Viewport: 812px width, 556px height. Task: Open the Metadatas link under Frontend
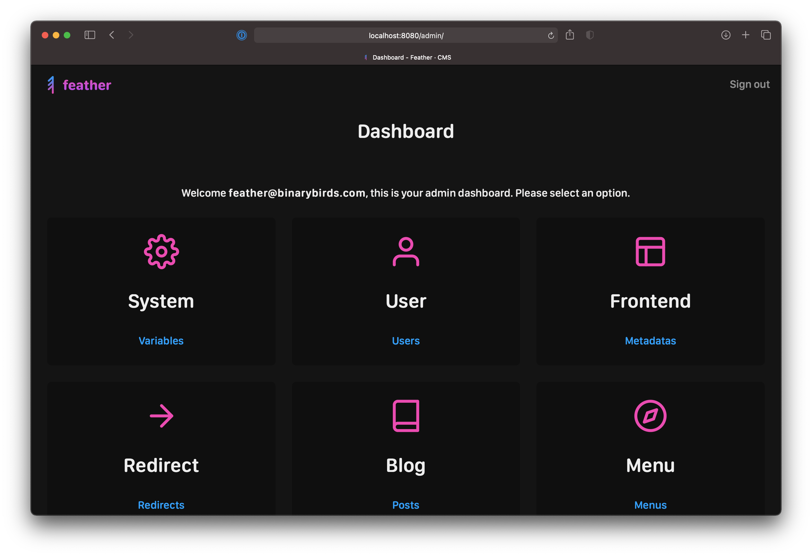[x=650, y=341]
